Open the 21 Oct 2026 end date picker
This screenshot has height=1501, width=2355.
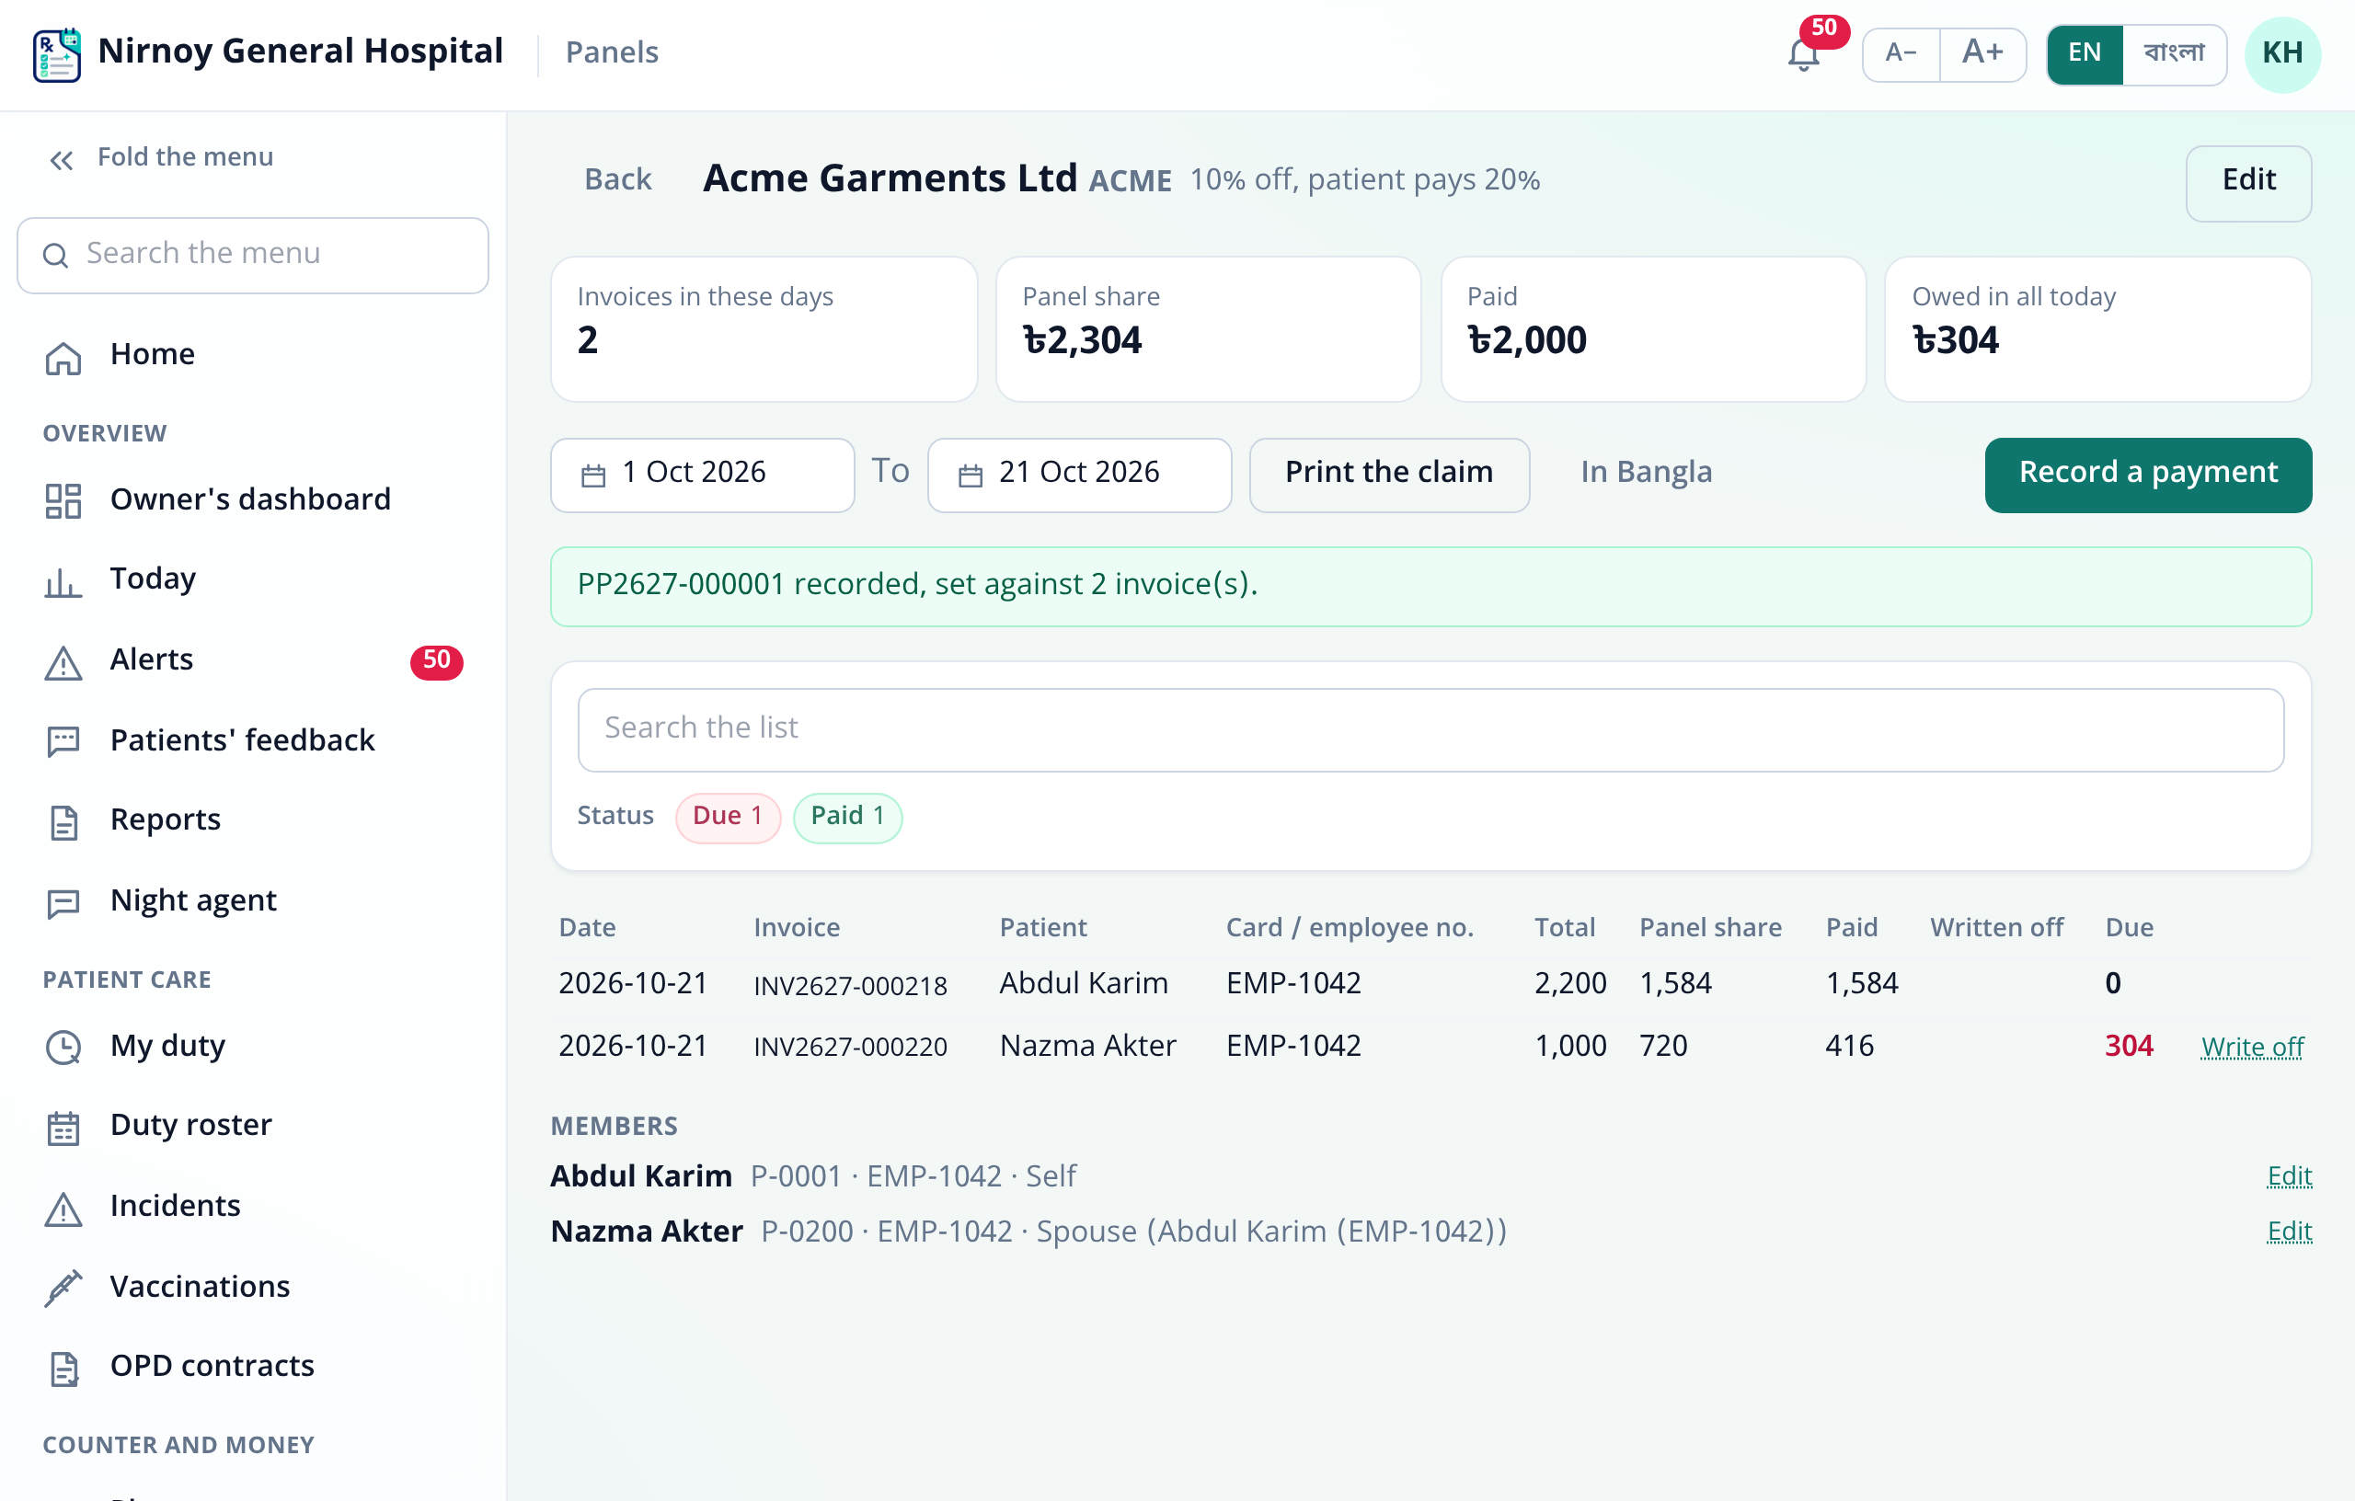coord(1079,476)
